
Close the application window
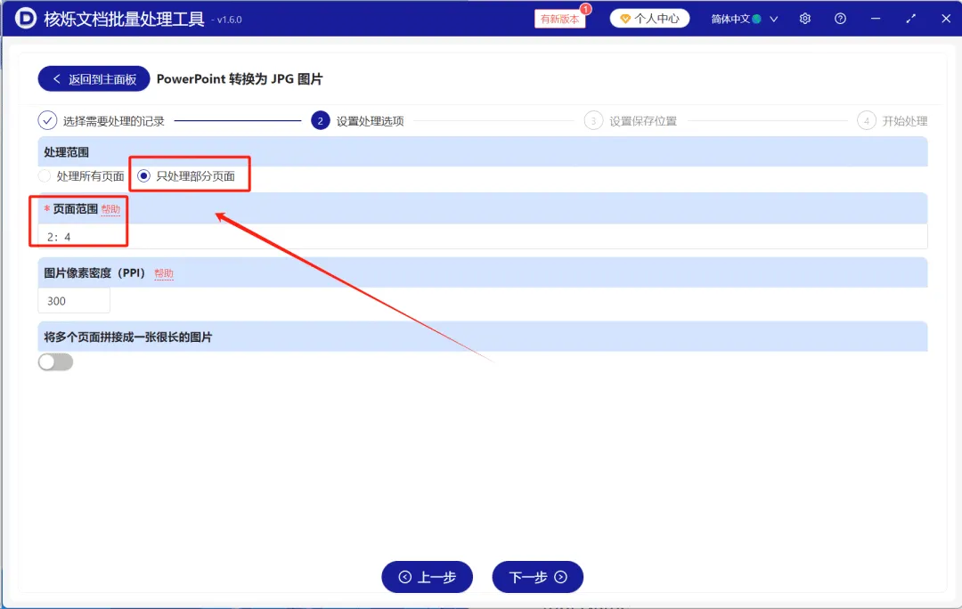tap(945, 19)
